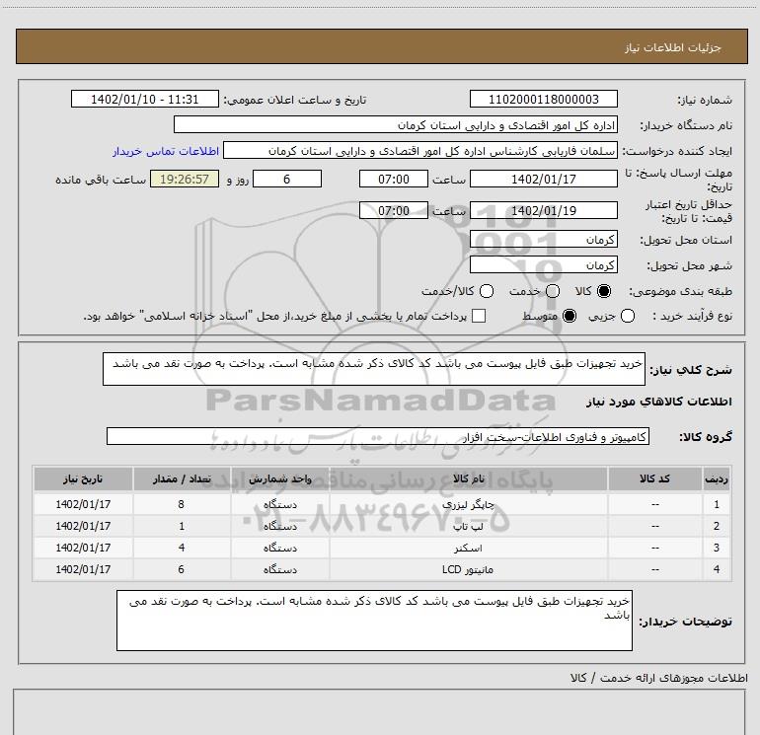Click the تاریخ نیاز column header
Image resolution: width=760 pixels, height=735 pixels.
click(83, 479)
